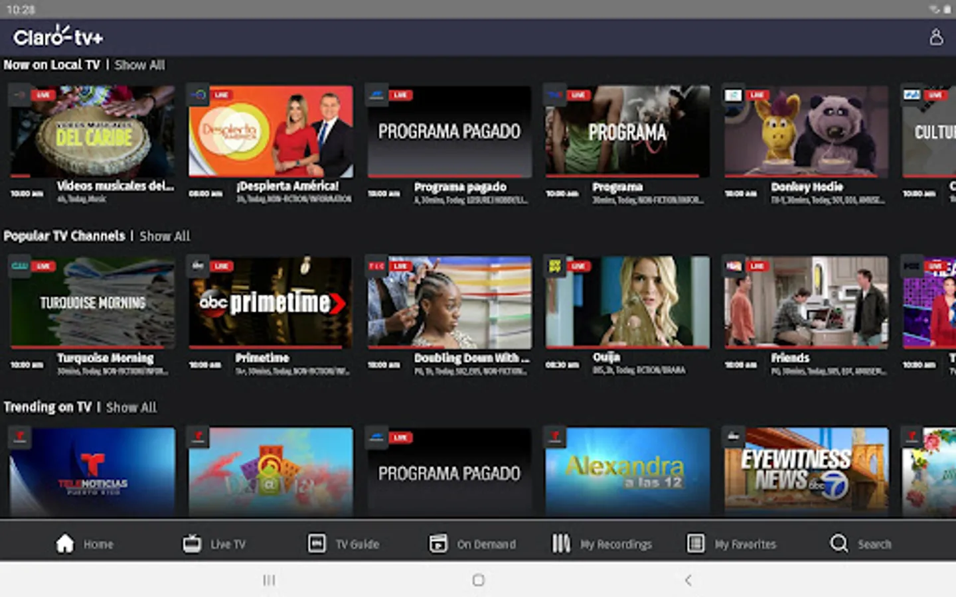Screen dimensions: 956x597
Task: Select title text 'Donkey Hodie'
Action: pos(807,187)
